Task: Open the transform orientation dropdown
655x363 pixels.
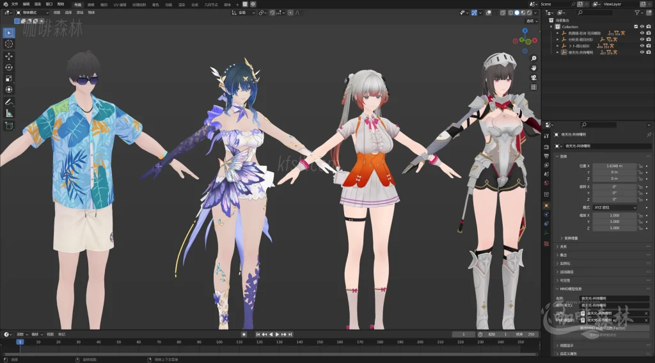Action: pyautogui.click(x=244, y=13)
